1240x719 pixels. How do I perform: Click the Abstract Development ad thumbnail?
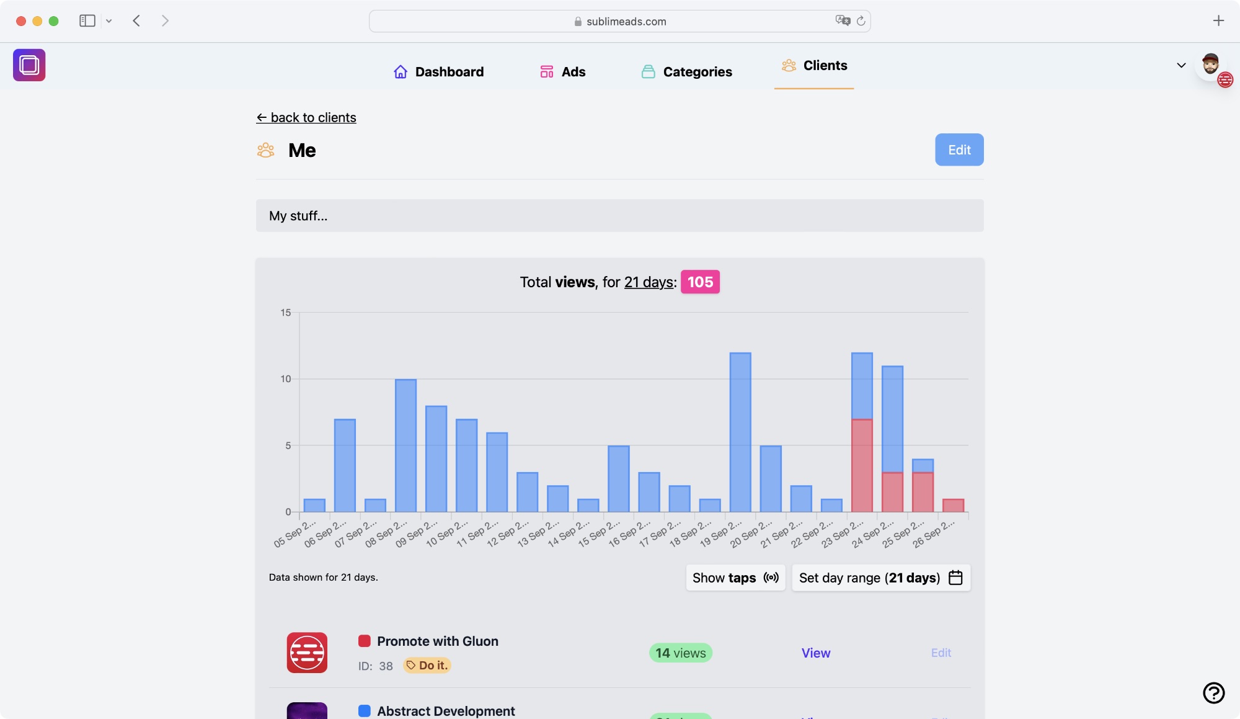307,711
